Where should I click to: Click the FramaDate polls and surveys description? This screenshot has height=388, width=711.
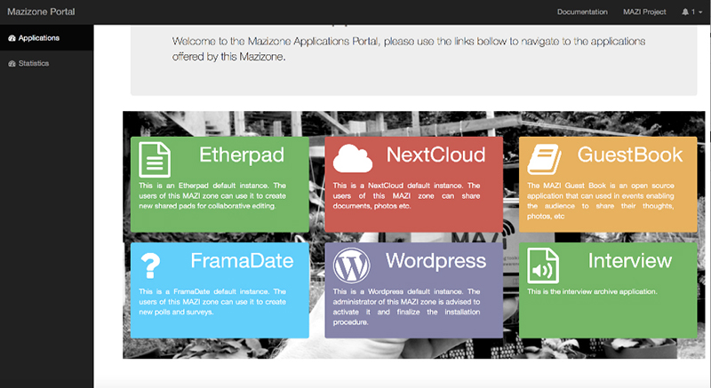(212, 302)
